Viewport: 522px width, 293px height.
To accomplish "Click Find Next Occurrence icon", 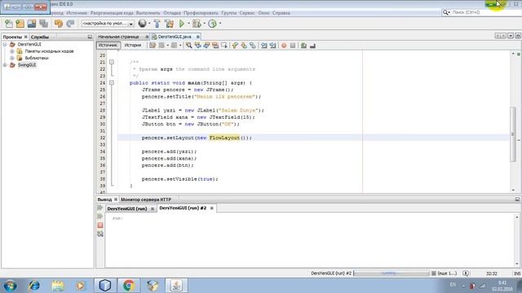I will [206, 46].
